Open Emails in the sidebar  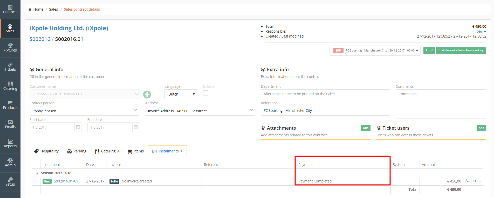pos(10,124)
